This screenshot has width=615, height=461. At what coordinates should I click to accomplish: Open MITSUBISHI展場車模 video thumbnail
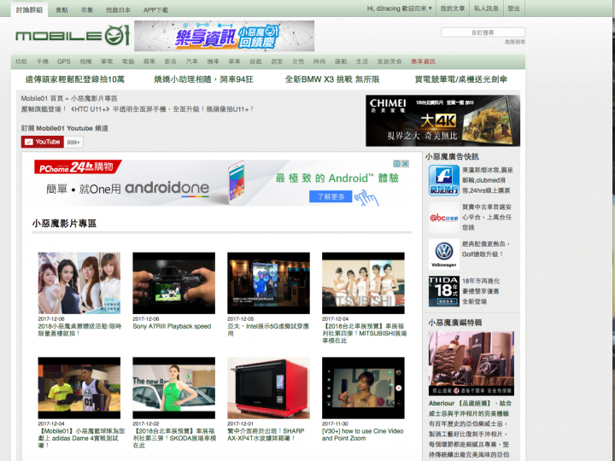coord(363,283)
